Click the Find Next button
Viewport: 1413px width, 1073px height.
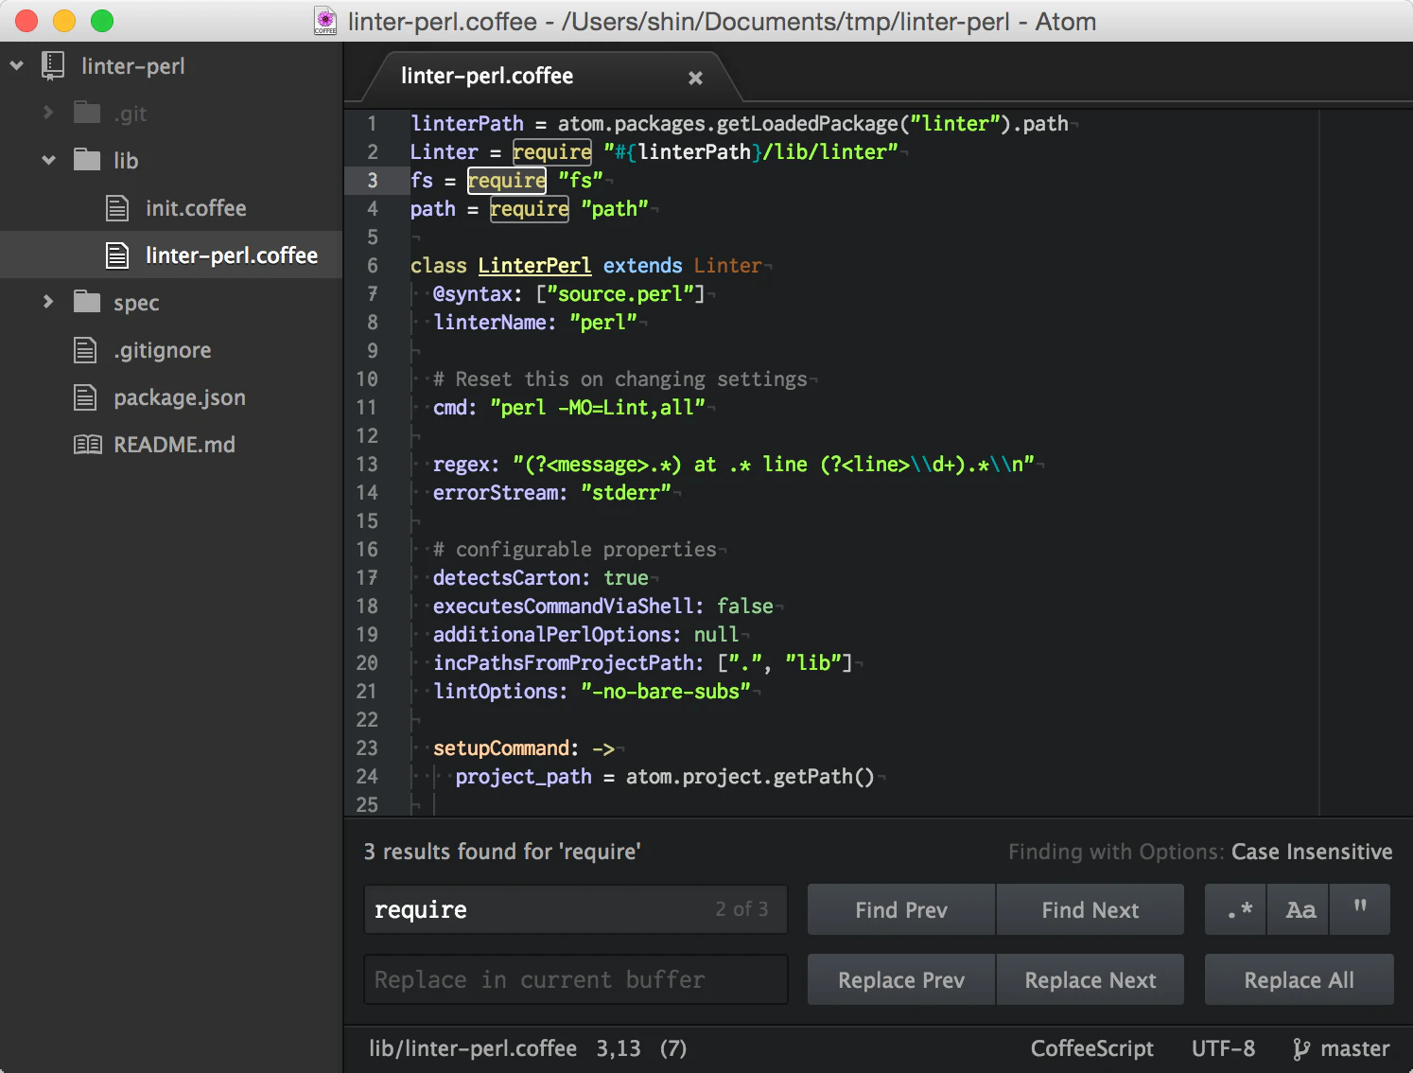1090,909
